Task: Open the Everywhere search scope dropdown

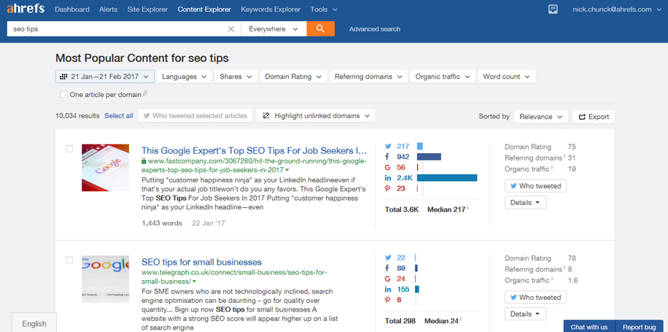Action: (273, 29)
